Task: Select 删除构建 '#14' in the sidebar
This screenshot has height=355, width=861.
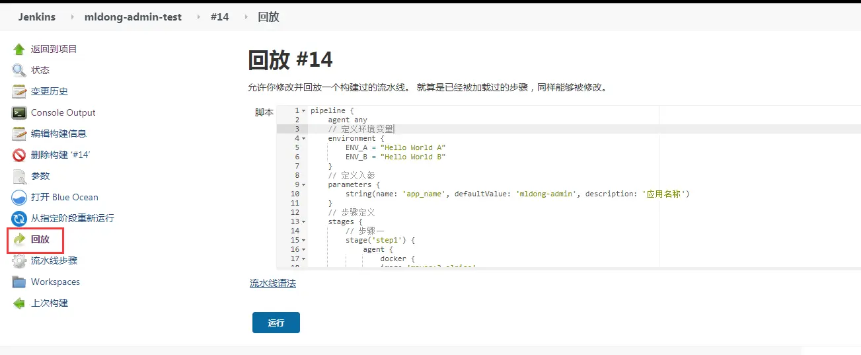Action: (x=60, y=155)
